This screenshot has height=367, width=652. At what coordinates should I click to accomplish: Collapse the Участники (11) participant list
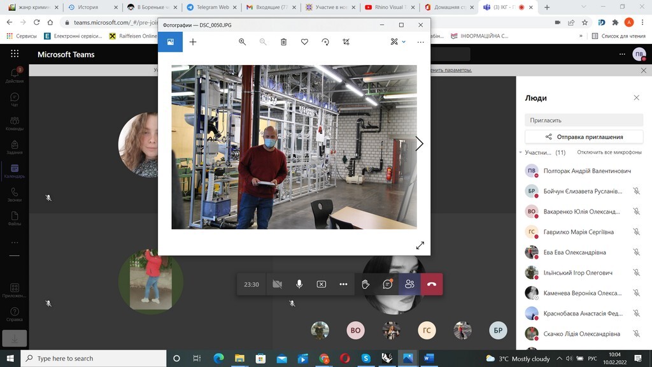click(x=521, y=153)
